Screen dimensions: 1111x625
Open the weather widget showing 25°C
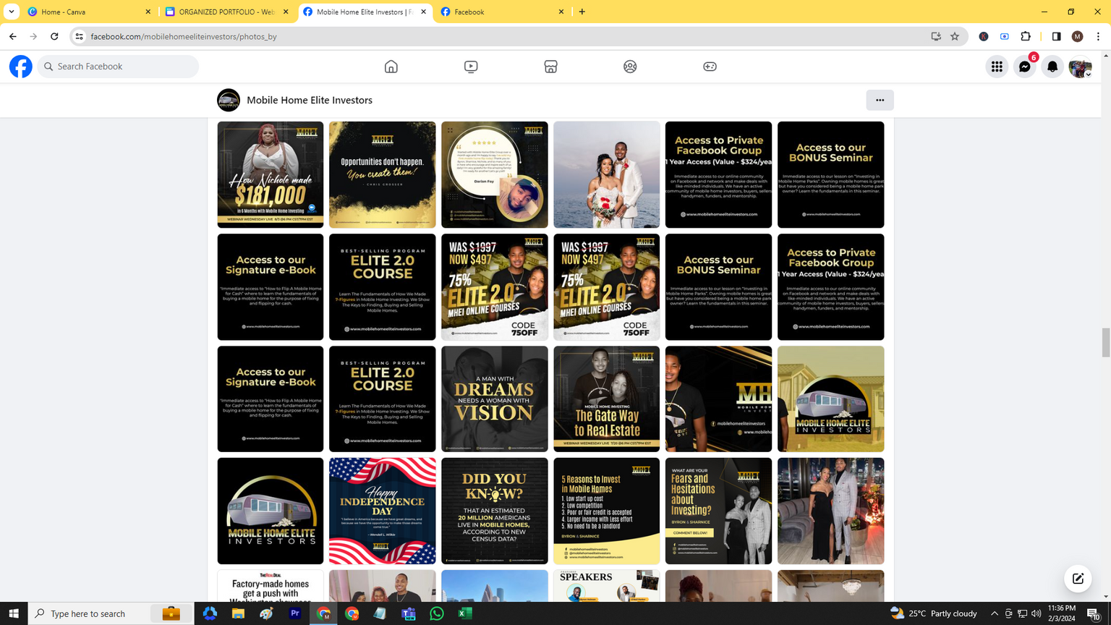tap(934, 613)
